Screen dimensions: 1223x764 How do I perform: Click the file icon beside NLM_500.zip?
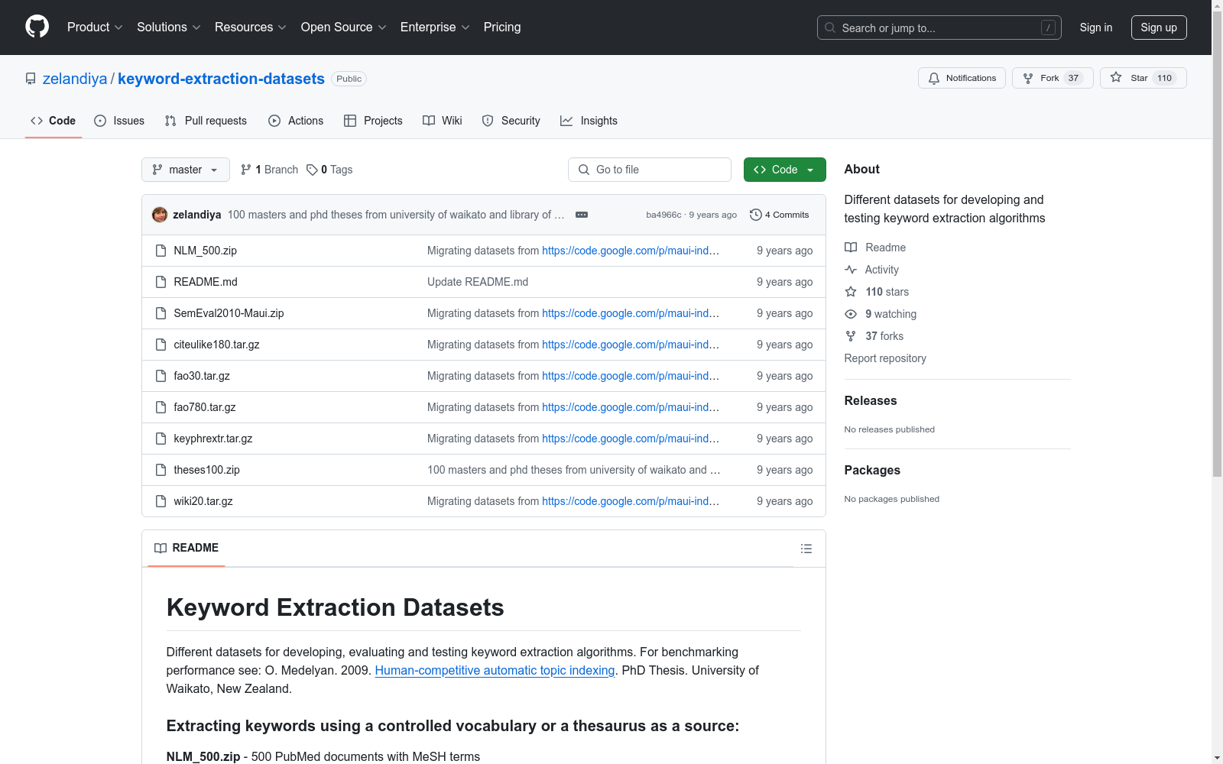[x=161, y=251]
